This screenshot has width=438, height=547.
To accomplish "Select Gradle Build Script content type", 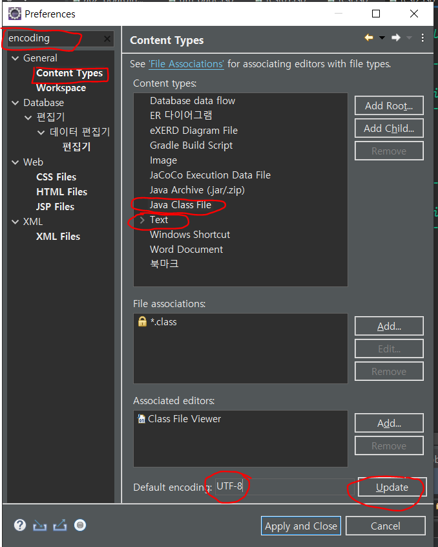I will [x=191, y=145].
